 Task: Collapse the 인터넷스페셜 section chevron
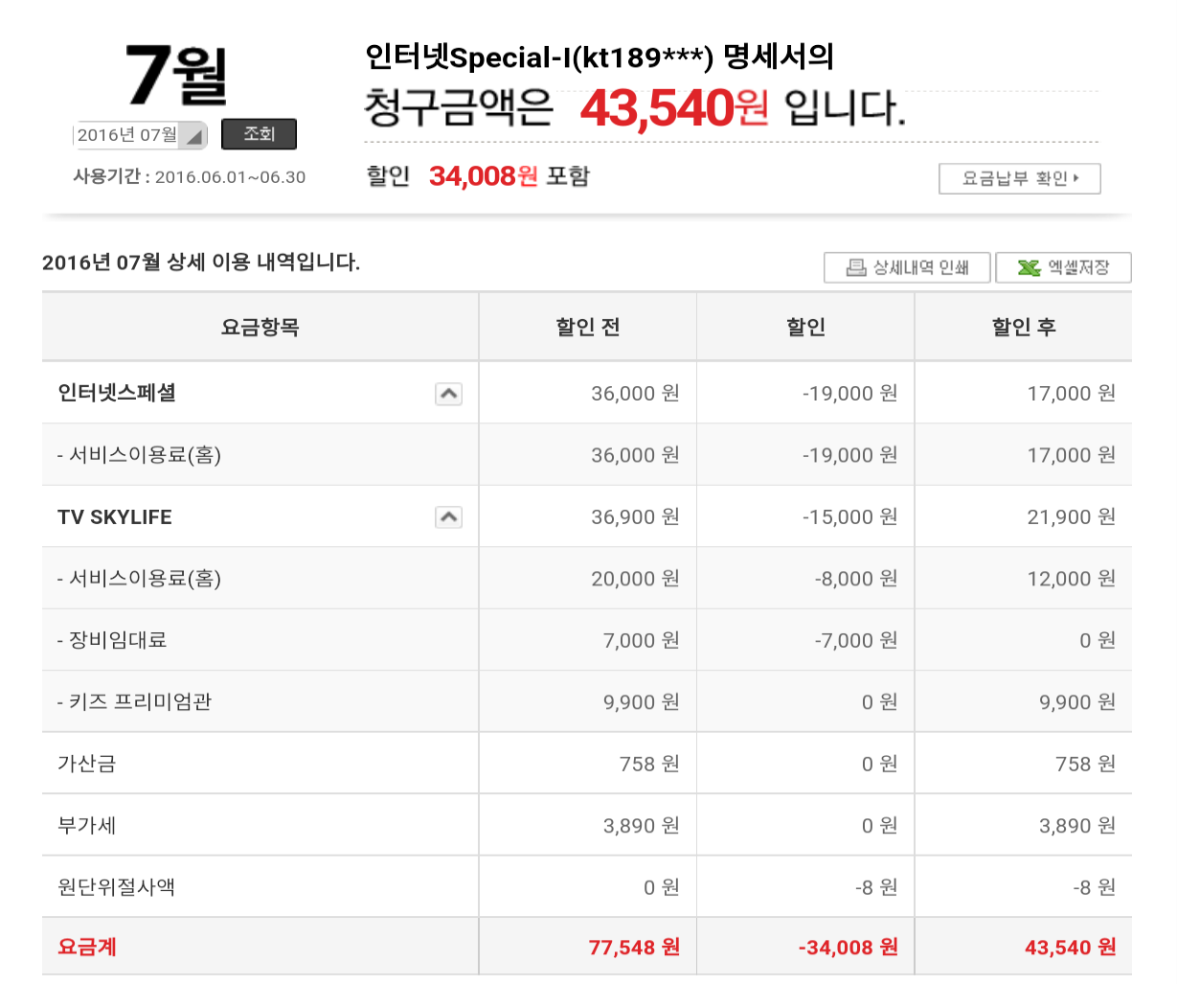pyautogui.click(x=448, y=394)
